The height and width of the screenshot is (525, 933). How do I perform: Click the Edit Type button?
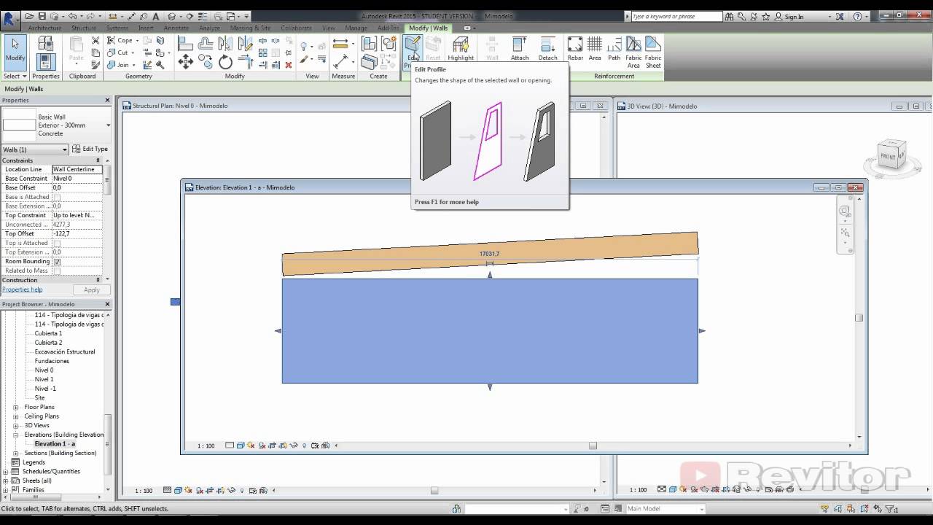coord(90,149)
